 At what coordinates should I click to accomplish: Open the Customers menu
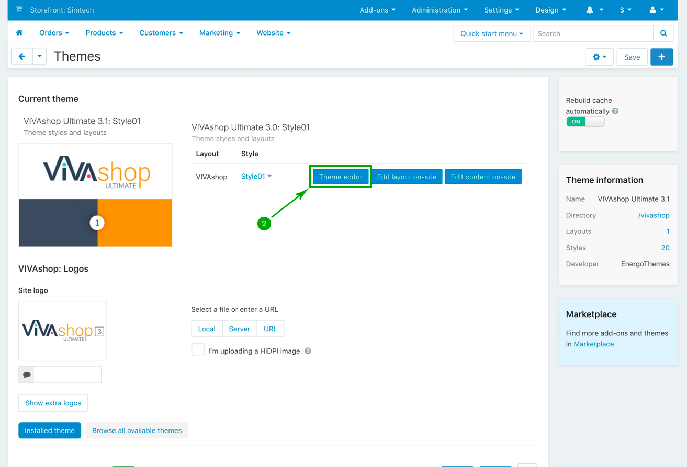pyautogui.click(x=161, y=33)
